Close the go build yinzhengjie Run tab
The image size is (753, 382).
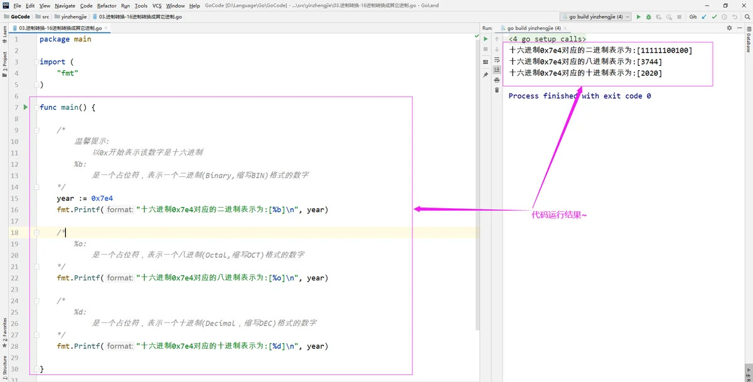tap(565, 28)
